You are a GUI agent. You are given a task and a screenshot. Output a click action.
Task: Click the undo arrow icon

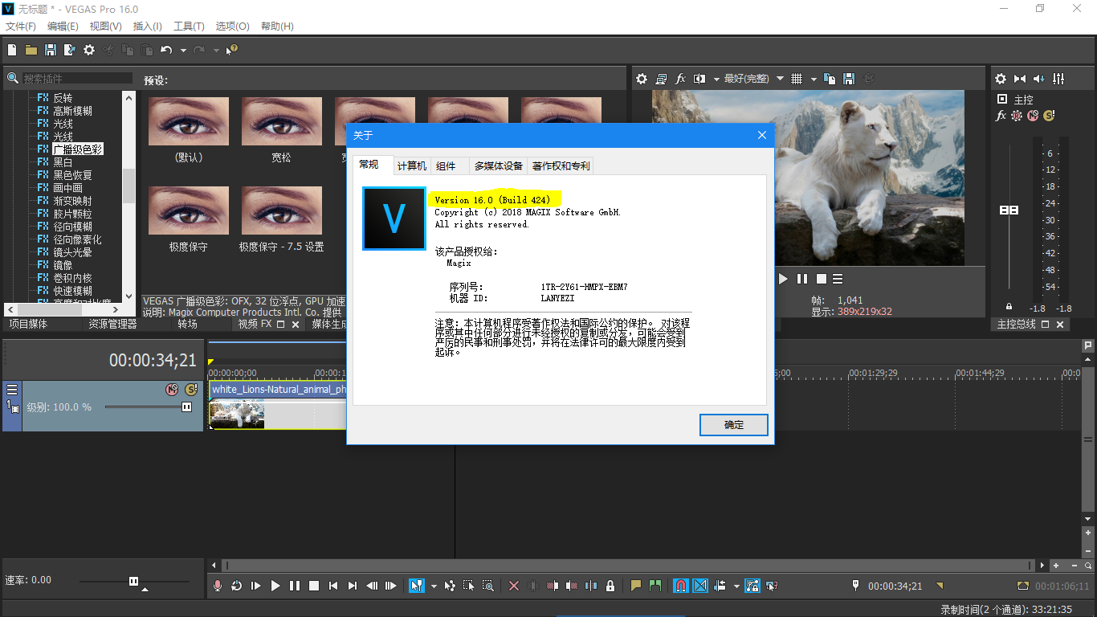(166, 50)
